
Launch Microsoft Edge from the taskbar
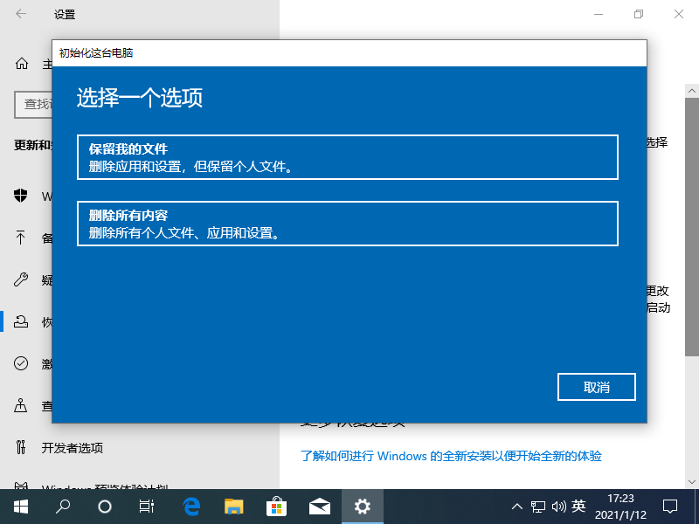[190, 507]
